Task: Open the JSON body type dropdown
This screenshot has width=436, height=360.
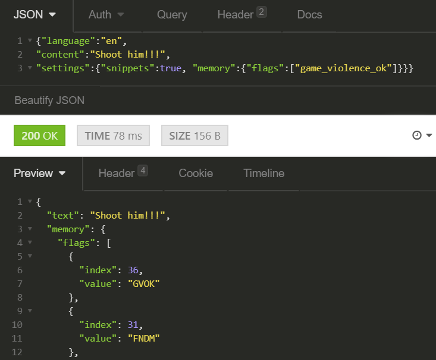Action: click(x=34, y=14)
